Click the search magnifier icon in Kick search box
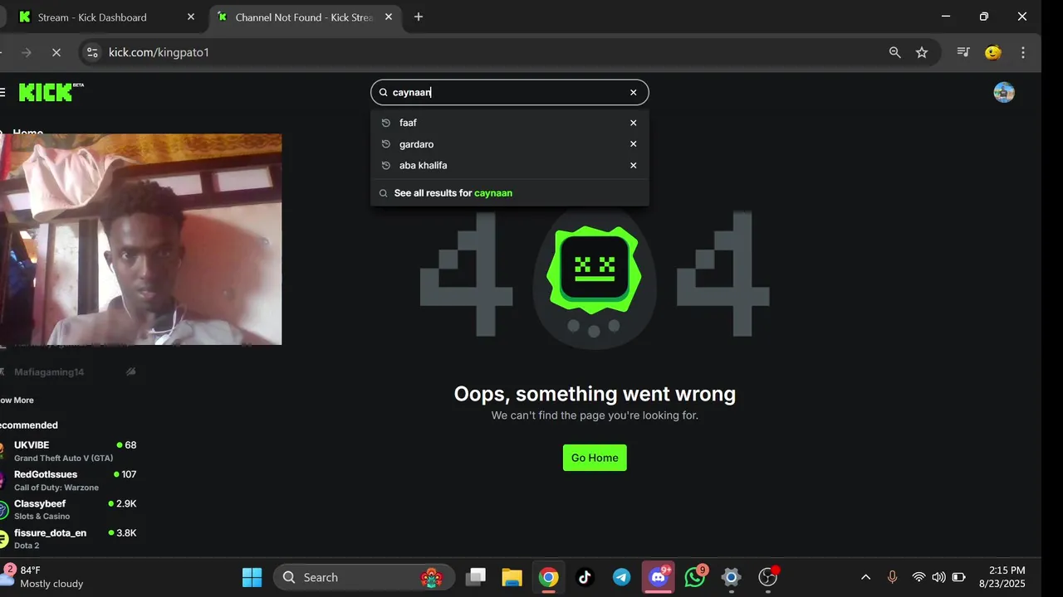1063x597 pixels. point(384,92)
